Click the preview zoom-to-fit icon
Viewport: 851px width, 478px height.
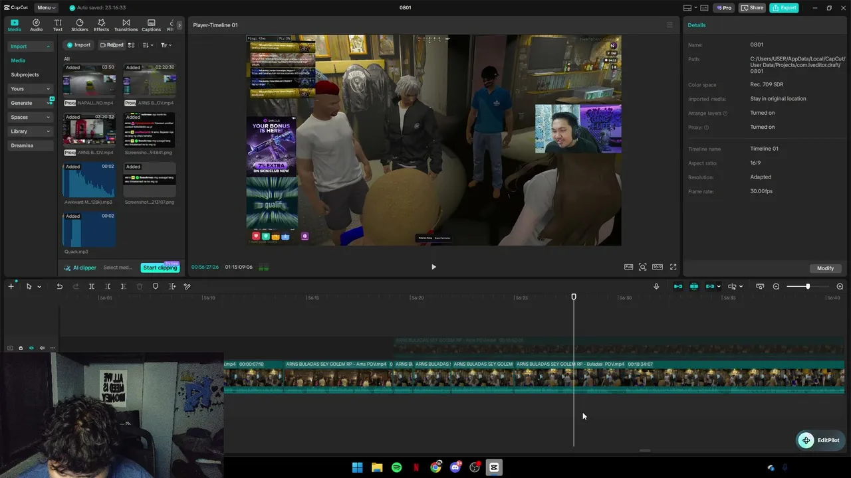pyautogui.click(x=642, y=267)
